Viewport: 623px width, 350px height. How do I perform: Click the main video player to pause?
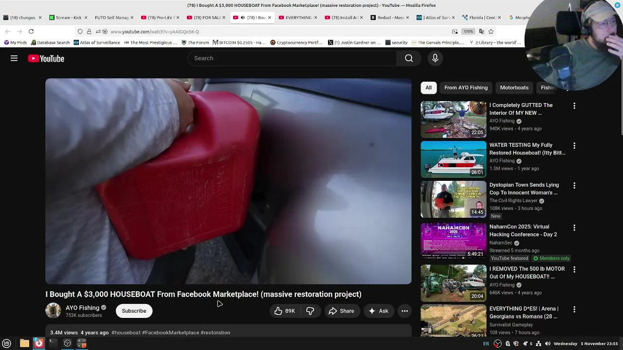tap(228, 181)
